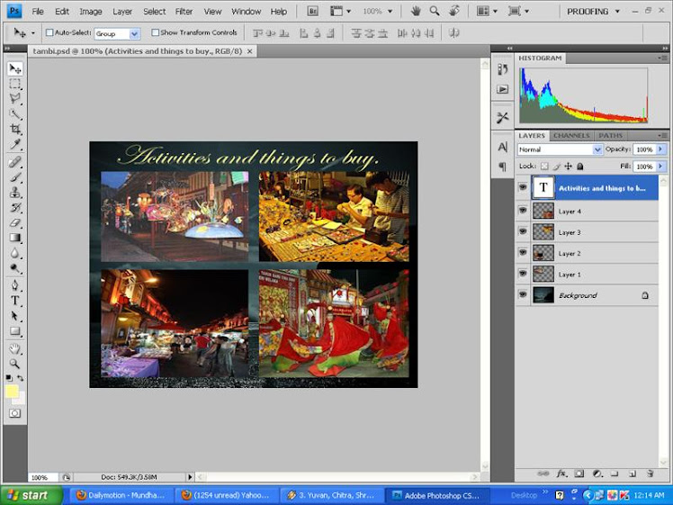This screenshot has width=673, height=505.
Task: Select the Path Selection tool
Action: 15,316
